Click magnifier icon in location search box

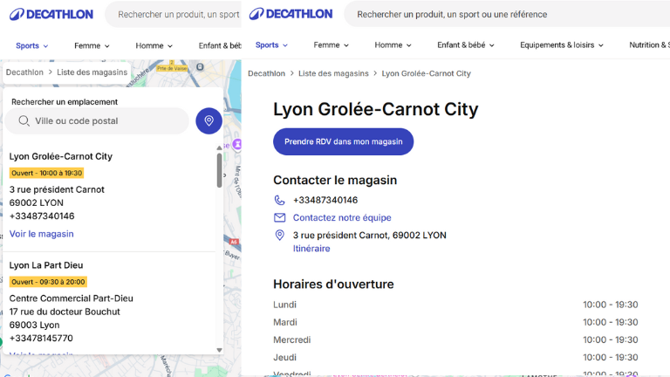point(24,121)
